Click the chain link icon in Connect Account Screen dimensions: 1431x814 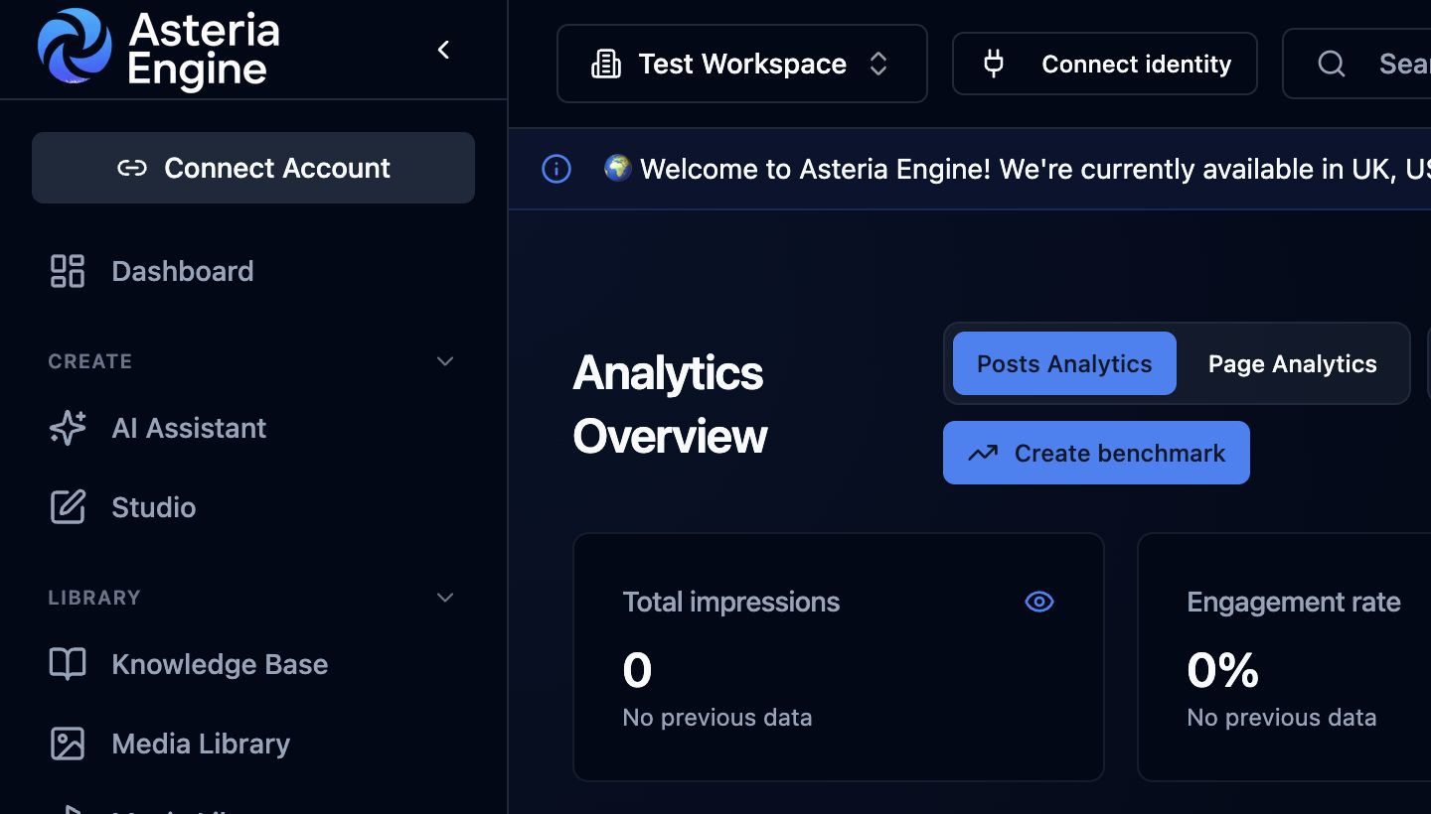tap(132, 169)
